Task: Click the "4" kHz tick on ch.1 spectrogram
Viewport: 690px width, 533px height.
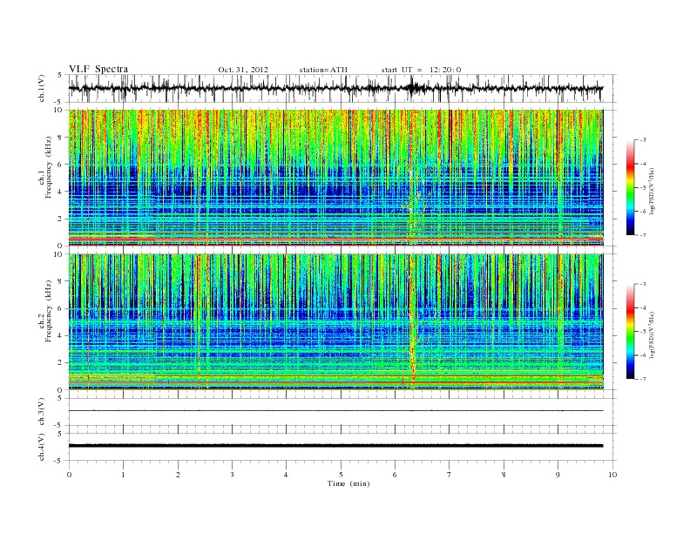Action: 60,192
